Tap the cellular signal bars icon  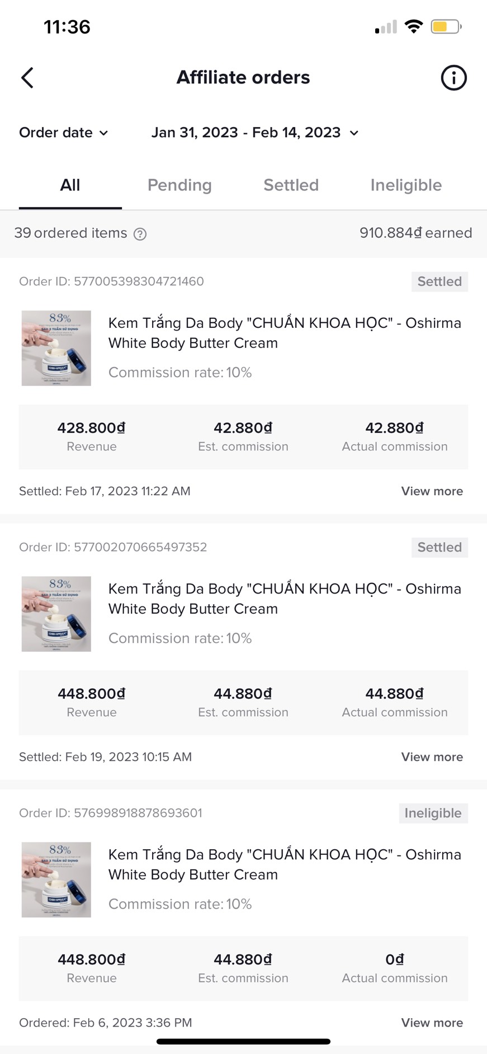click(x=386, y=27)
